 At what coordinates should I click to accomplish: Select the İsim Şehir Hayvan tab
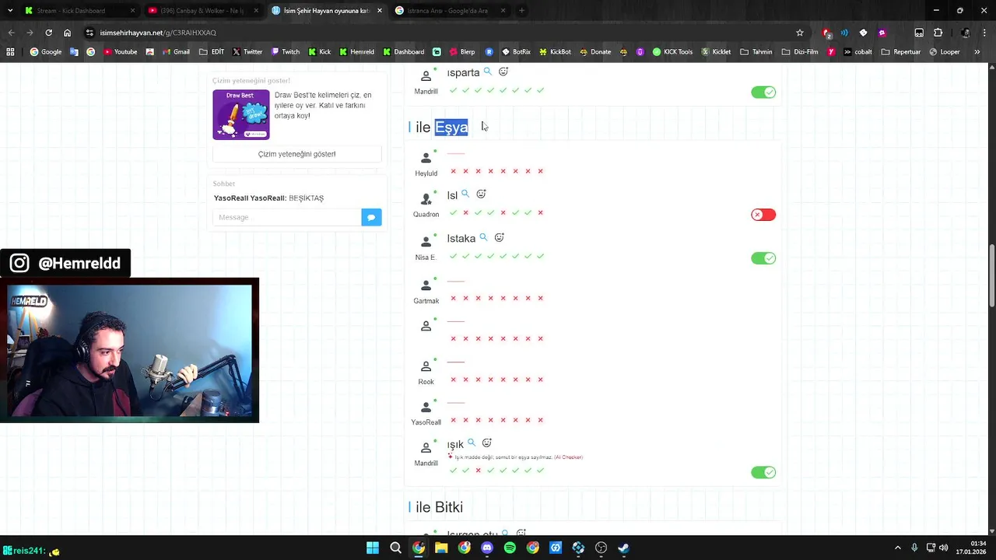327,11
